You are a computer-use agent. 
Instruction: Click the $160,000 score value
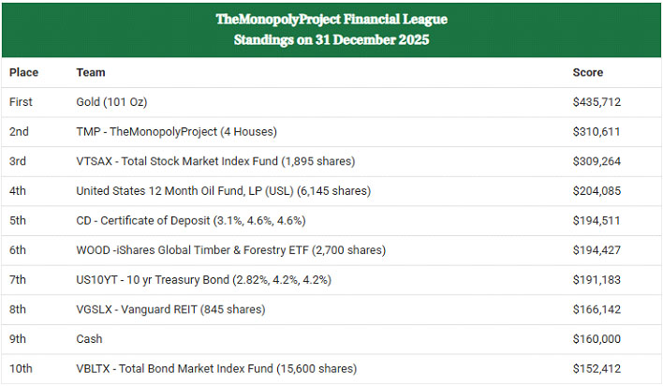(x=597, y=339)
